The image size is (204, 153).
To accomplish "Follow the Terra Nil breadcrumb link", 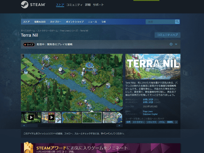I will coord(84,31).
